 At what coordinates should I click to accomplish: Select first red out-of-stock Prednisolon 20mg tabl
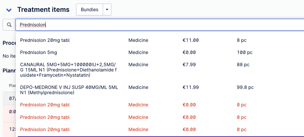point(160,105)
